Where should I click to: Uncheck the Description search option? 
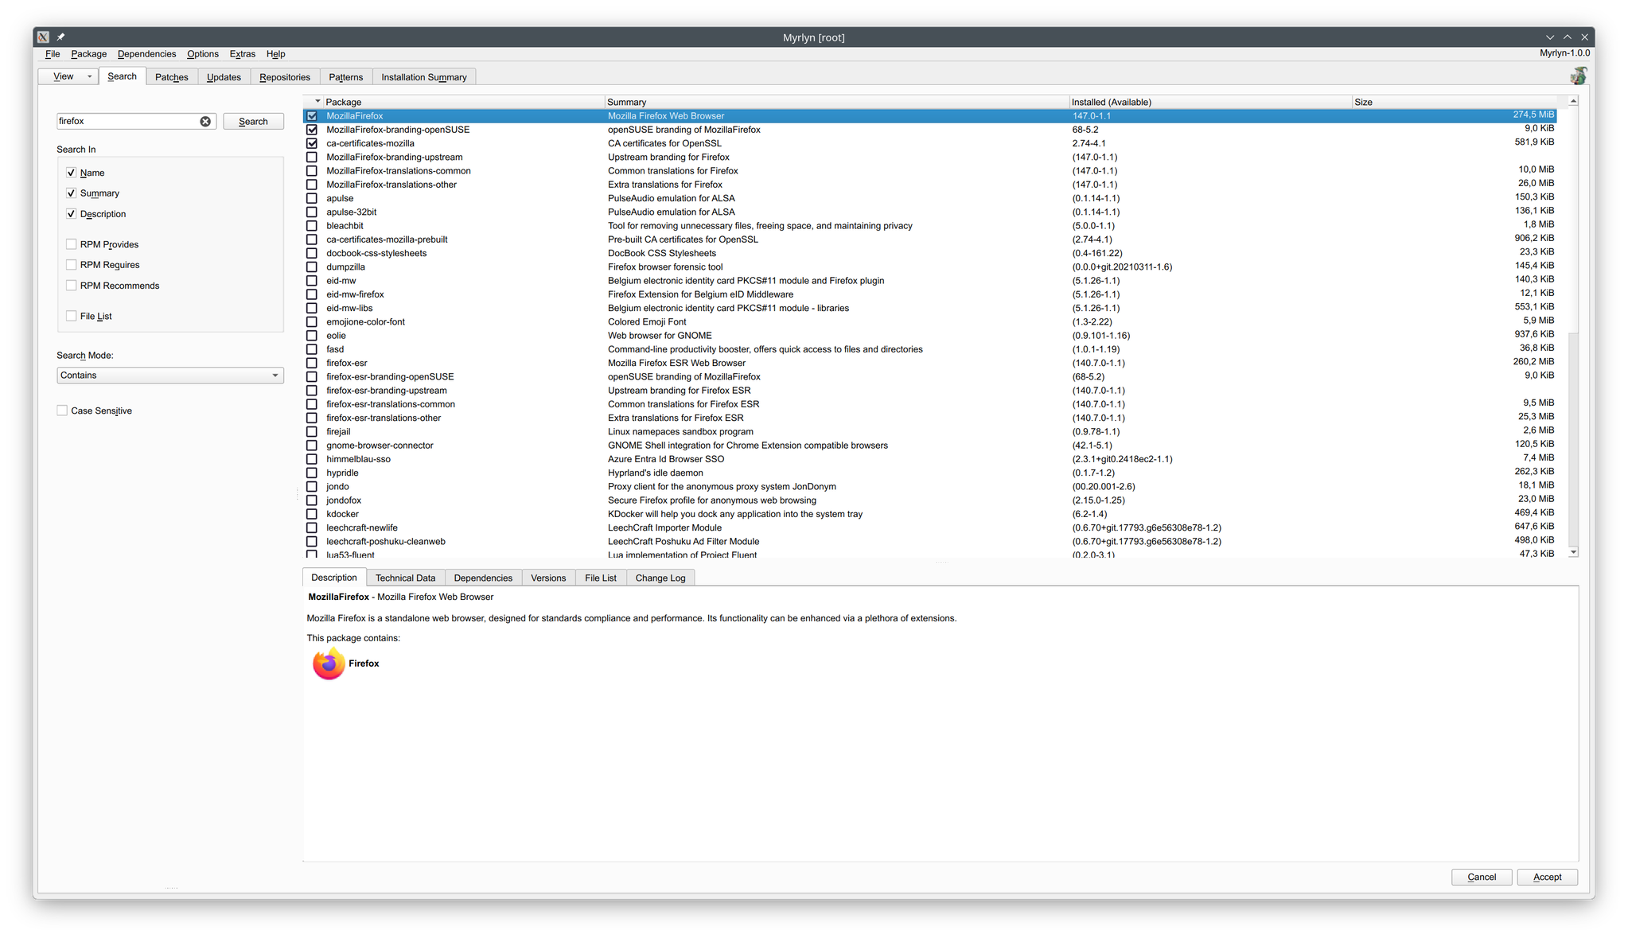pyautogui.click(x=72, y=214)
